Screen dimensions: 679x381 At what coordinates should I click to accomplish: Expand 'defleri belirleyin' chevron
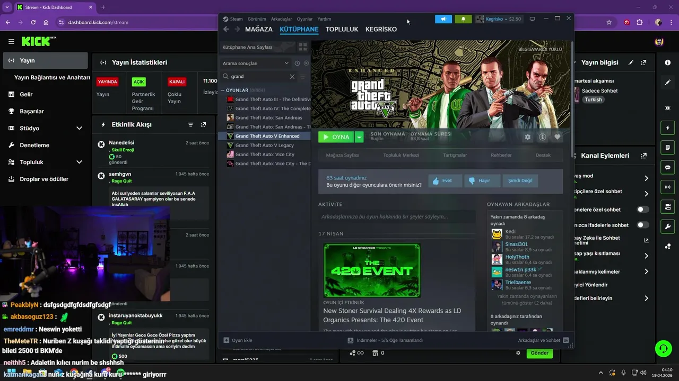click(646, 298)
